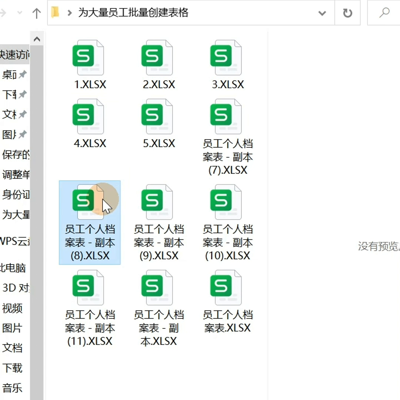
Task: Click the folder icon in address bar
Action: [x=55, y=12]
